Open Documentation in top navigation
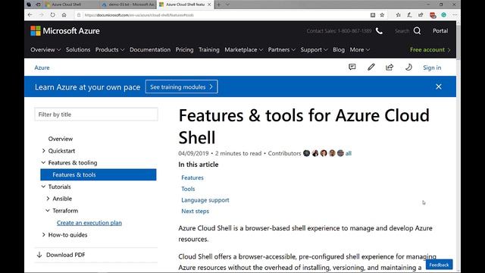Image resolution: width=485 pixels, height=273 pixels. click(x=150, y=49)
